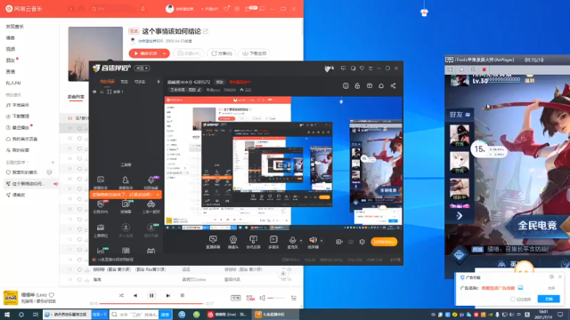Open My Music Cloud in sidebar
570x320 pixels.
tap(21, 139)
